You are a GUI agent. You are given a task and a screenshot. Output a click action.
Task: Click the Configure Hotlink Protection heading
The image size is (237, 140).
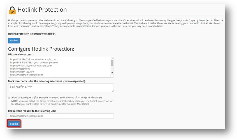tap(41, 49)
